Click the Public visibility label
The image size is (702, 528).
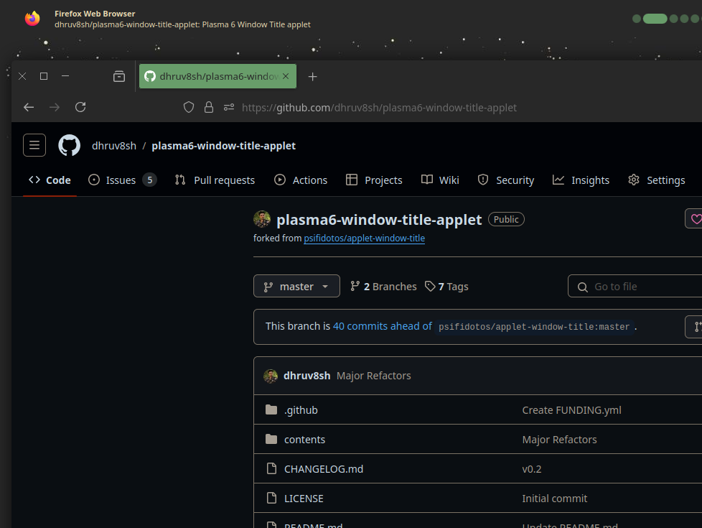coord(506,219)
